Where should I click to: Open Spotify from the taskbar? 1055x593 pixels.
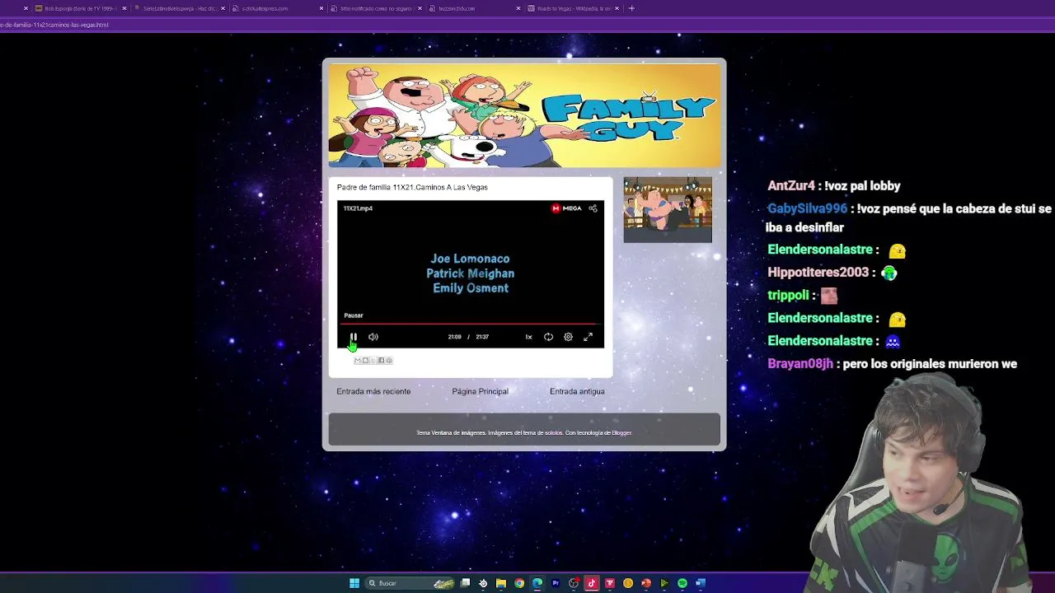pos(682,583)
